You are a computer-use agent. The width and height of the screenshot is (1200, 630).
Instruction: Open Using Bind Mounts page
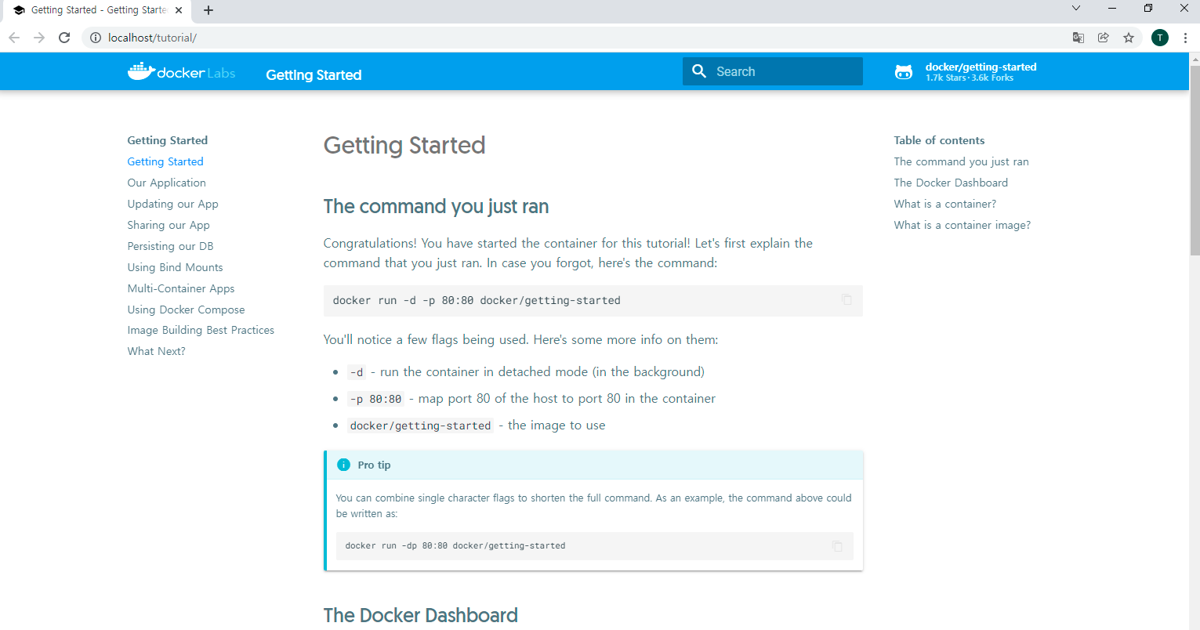pyautogui.click(x=176, y=267)
